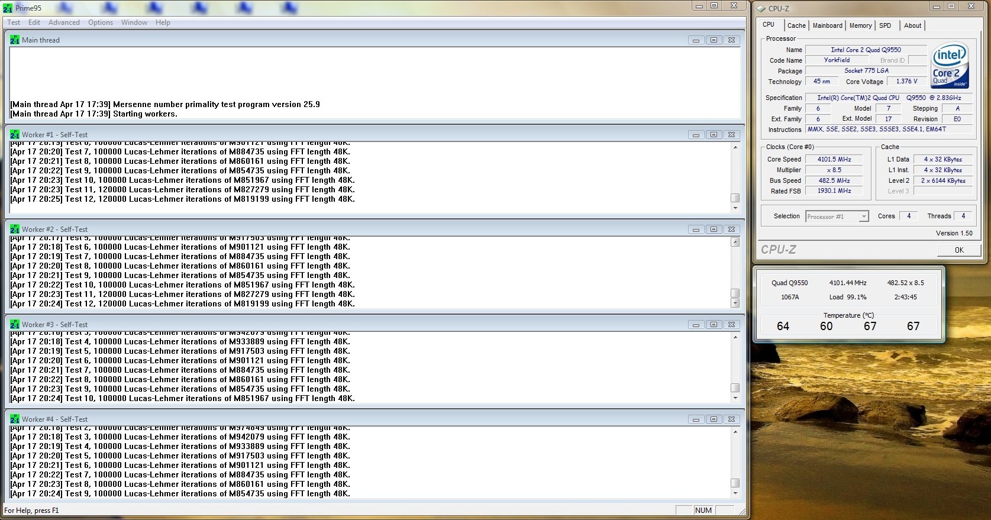This screenshot has height=520, width=991.
Task: Open the Test menu in Prime95
Action: [x=14, y=22]
